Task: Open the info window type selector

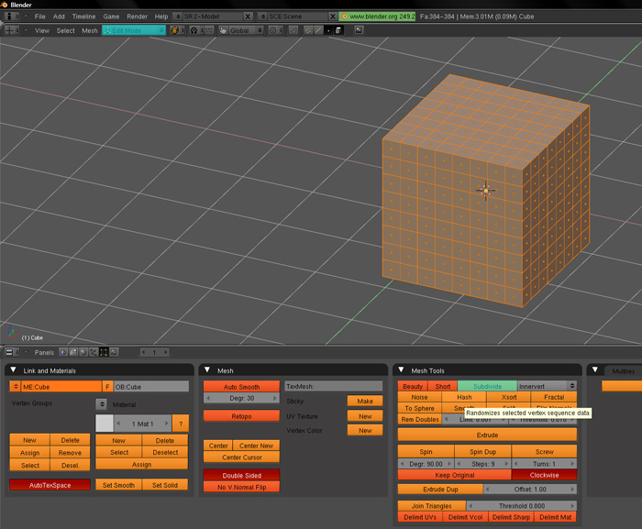Action: point(12,17)
